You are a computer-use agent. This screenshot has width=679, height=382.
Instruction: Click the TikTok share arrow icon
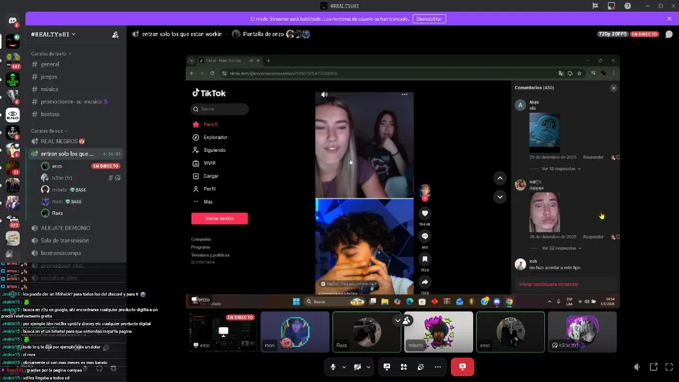pyautogui.click(x=425, y=282)
